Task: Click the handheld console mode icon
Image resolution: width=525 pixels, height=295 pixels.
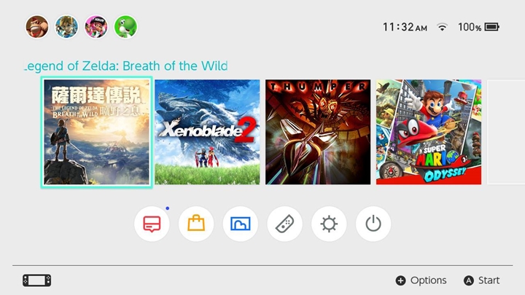Action: (37, 280)
